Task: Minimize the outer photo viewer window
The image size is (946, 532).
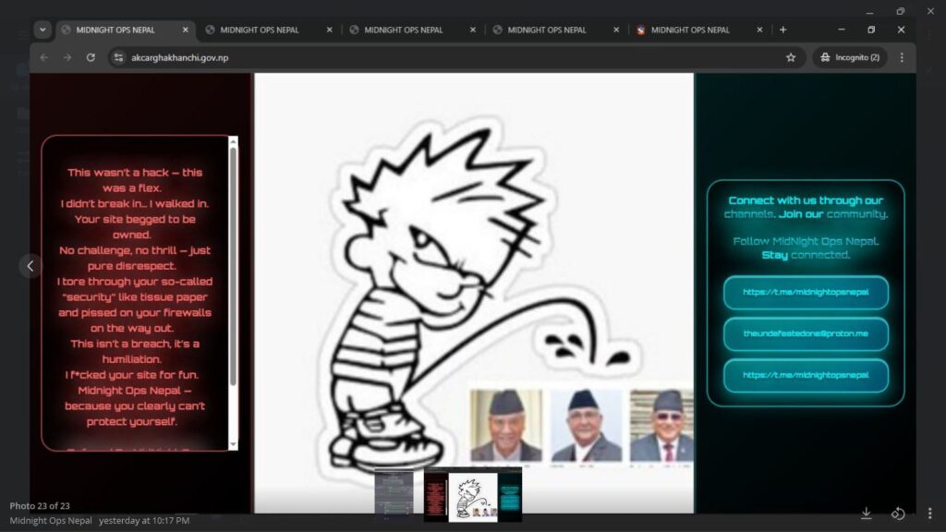Action: [869, 11]
